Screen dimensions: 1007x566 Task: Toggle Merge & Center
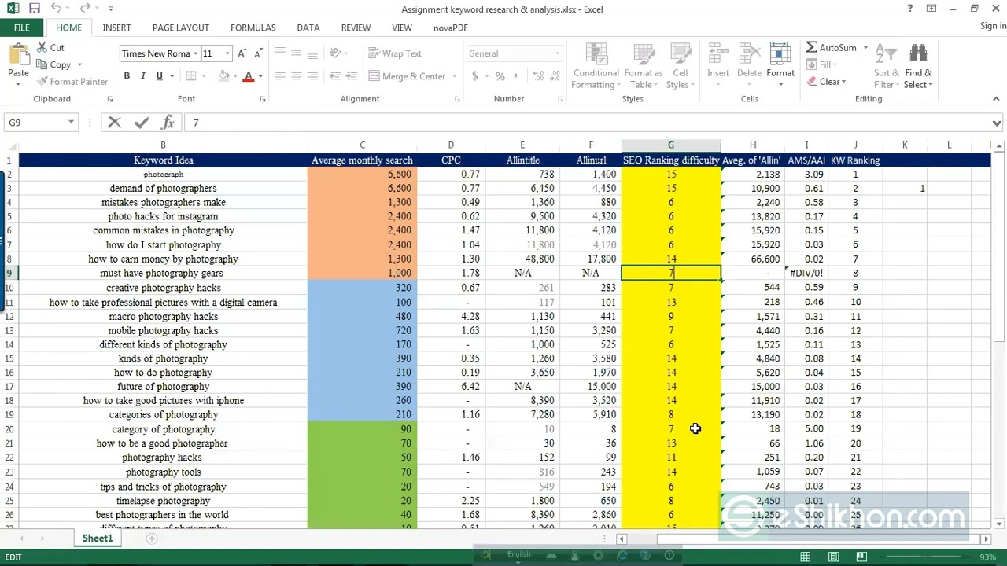408,76
